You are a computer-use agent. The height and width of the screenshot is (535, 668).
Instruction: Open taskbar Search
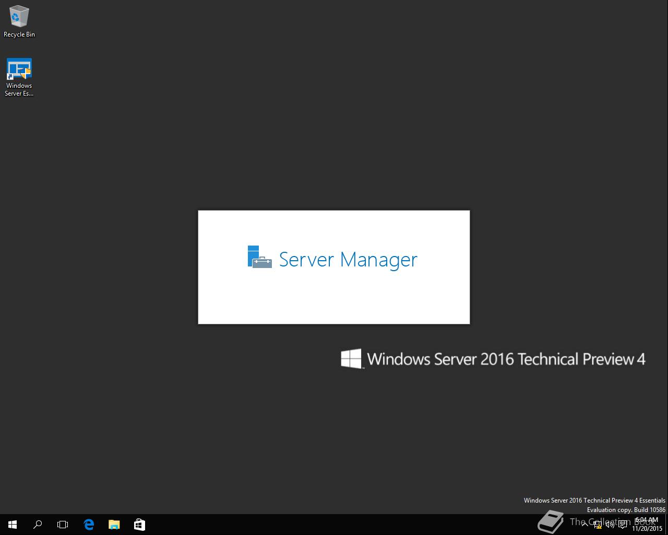click(38, 525)
